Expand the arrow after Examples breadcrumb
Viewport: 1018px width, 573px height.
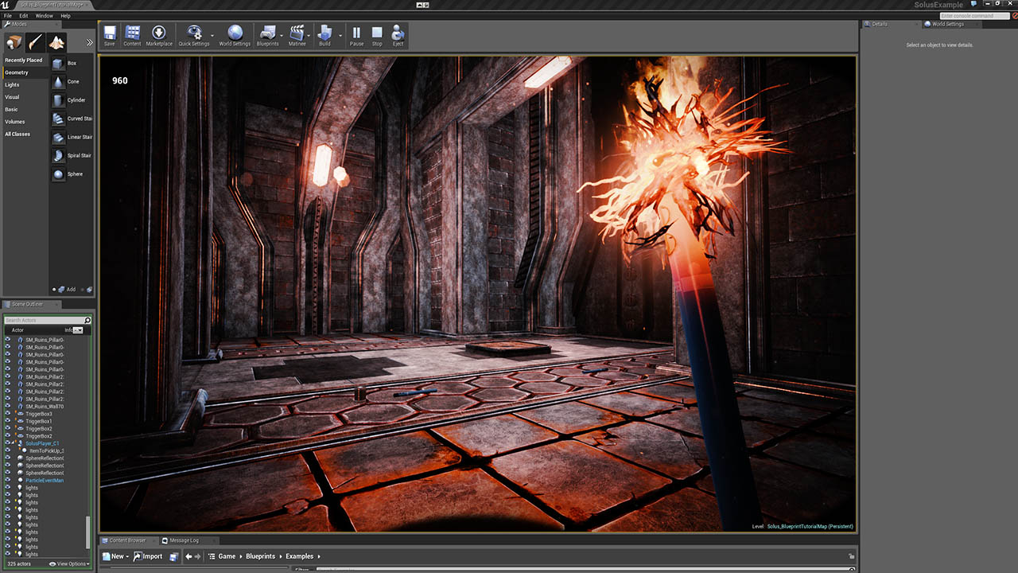click(320, 556)
